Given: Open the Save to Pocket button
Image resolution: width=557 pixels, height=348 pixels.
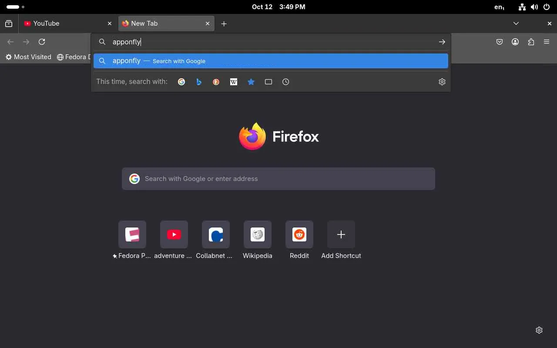Looking at the screenshot, I should [x=500, y=42].
